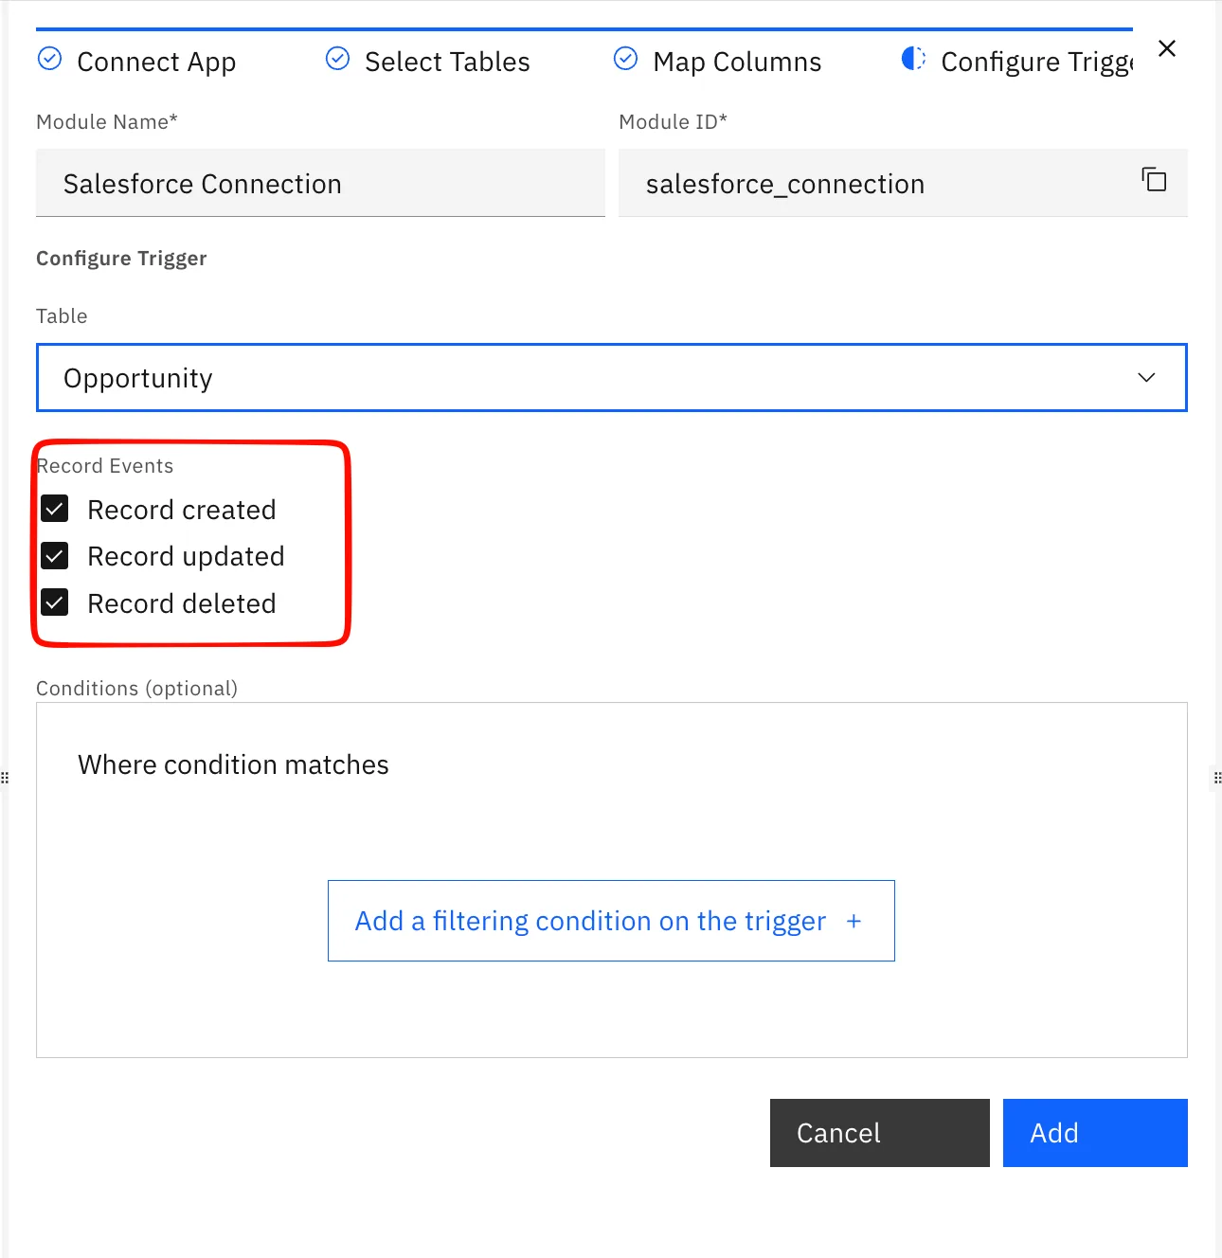Close the module configuration dialog
Screen dimensions: 1222x1258
click(x=1167, y=48)
